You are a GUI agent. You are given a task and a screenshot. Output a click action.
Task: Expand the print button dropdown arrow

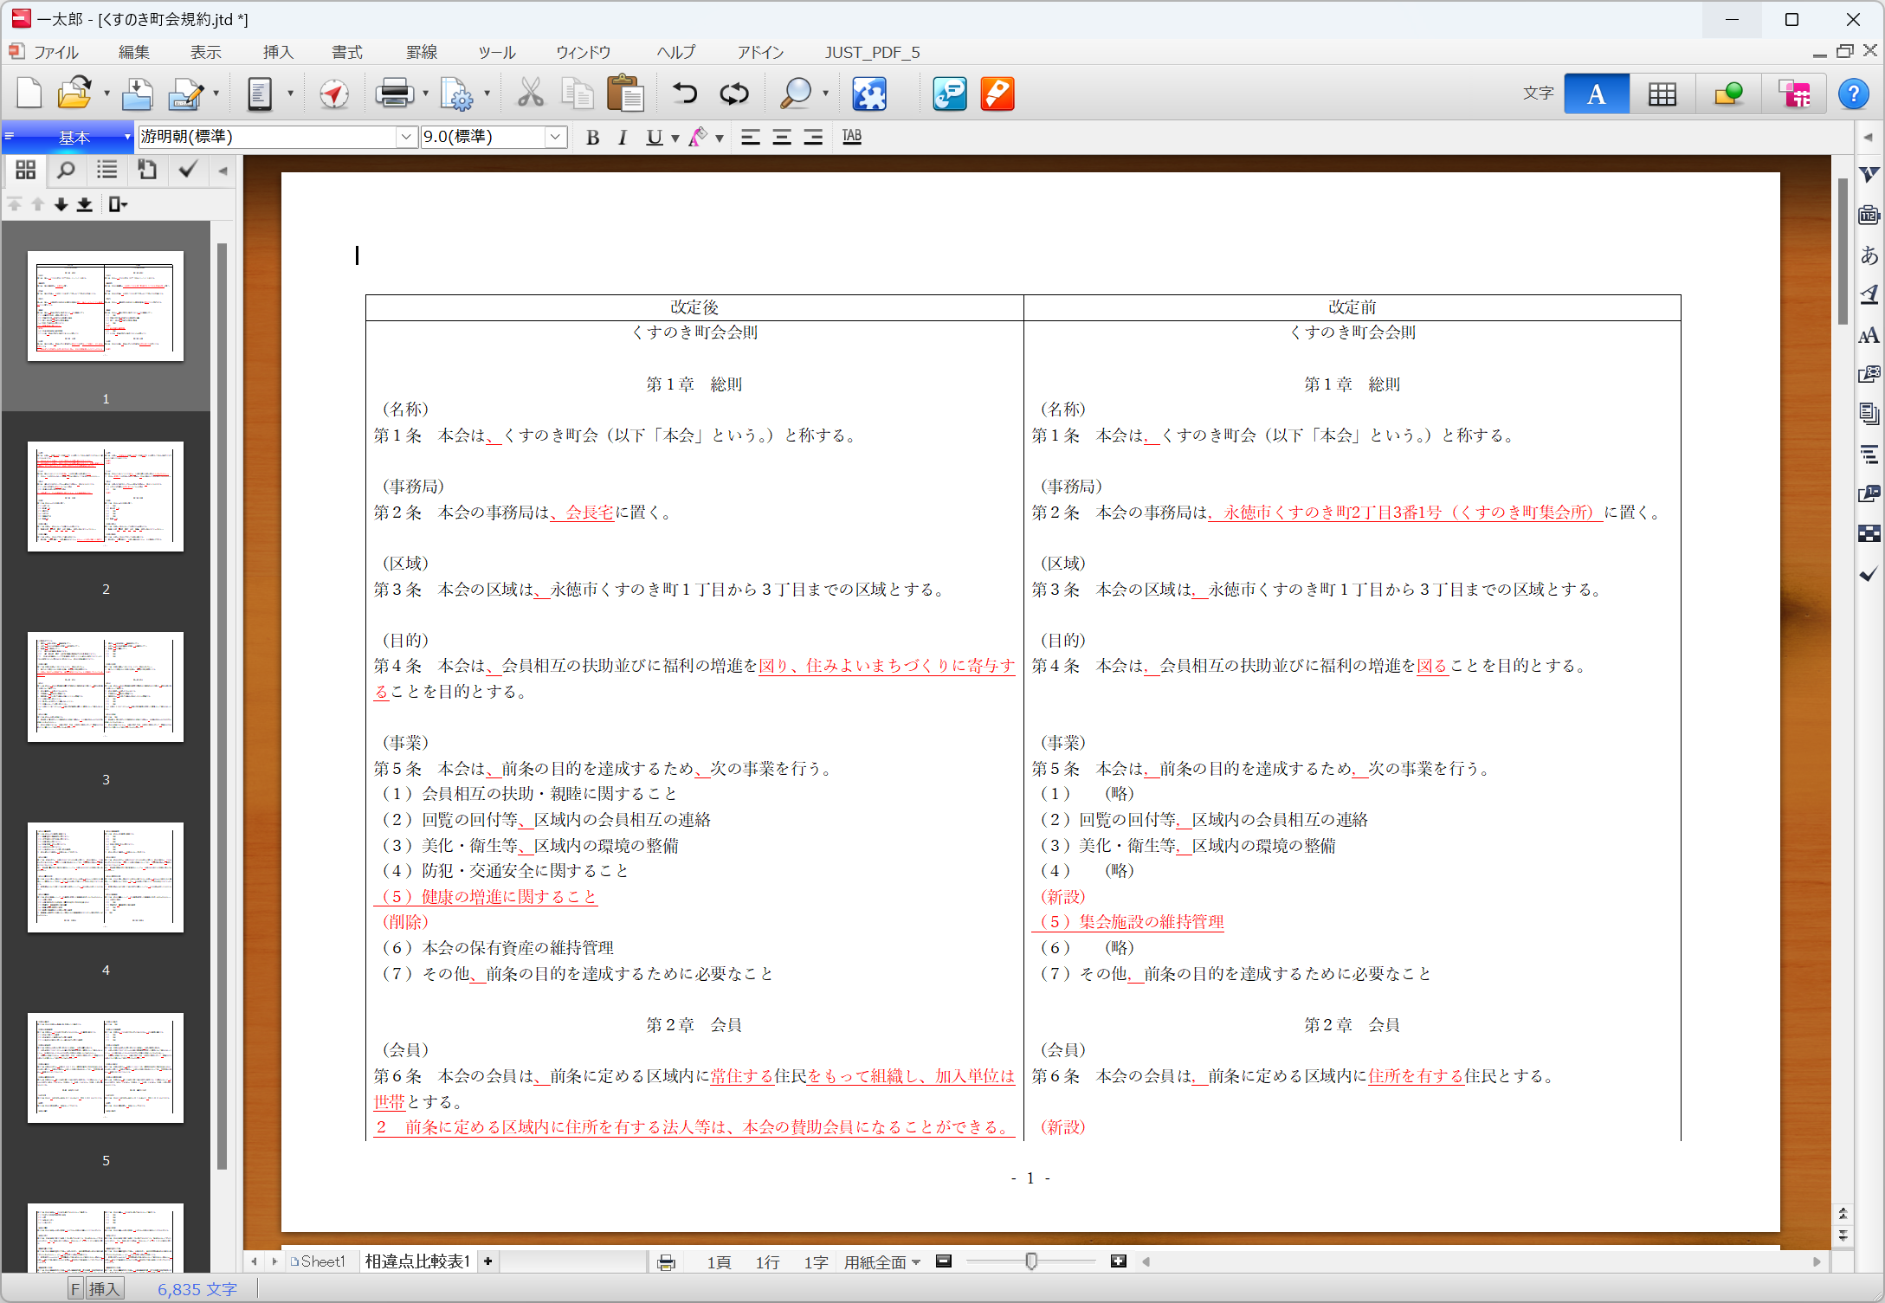[425, 94]
